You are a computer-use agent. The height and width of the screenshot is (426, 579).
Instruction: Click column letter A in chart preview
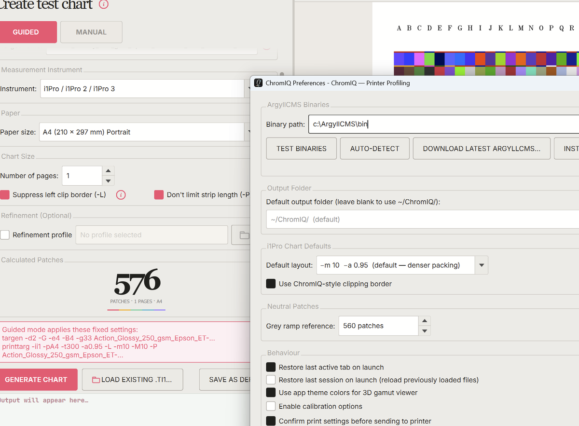tap(399, 28)
